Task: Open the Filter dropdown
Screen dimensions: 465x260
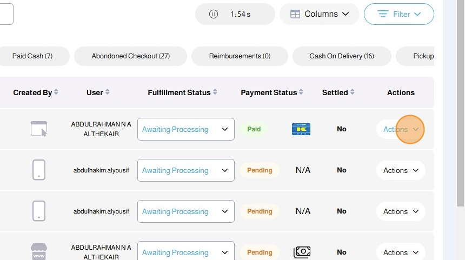Action: point(399,14)
